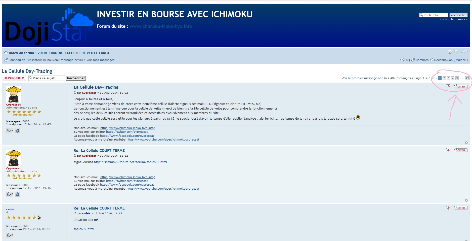Click Voir mes messages
472x241 pixels.
pos(100,60)
